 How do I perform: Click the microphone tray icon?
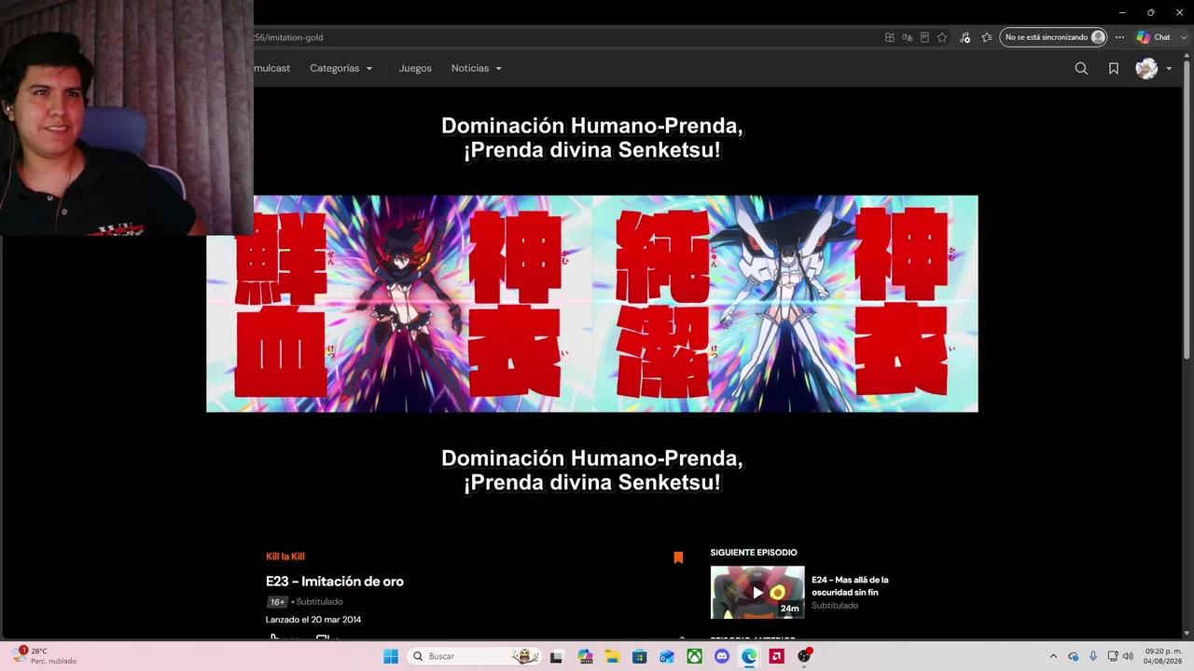[x=1093, y=656]
